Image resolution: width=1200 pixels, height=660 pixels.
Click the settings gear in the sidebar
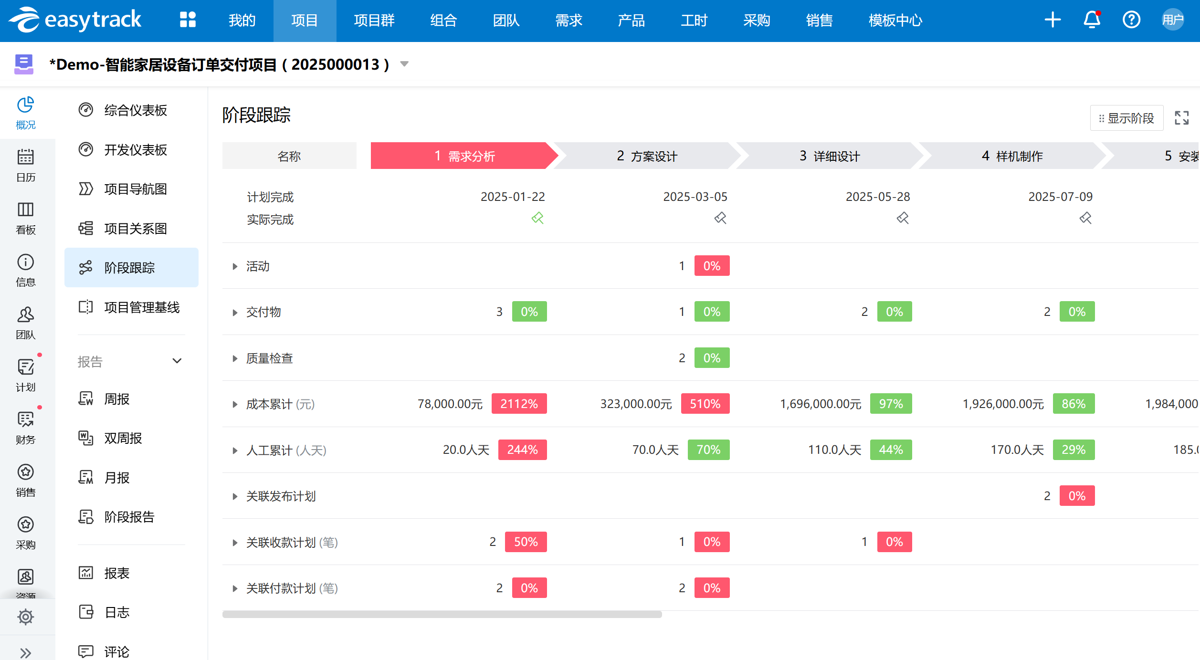(x=26, y=617)
